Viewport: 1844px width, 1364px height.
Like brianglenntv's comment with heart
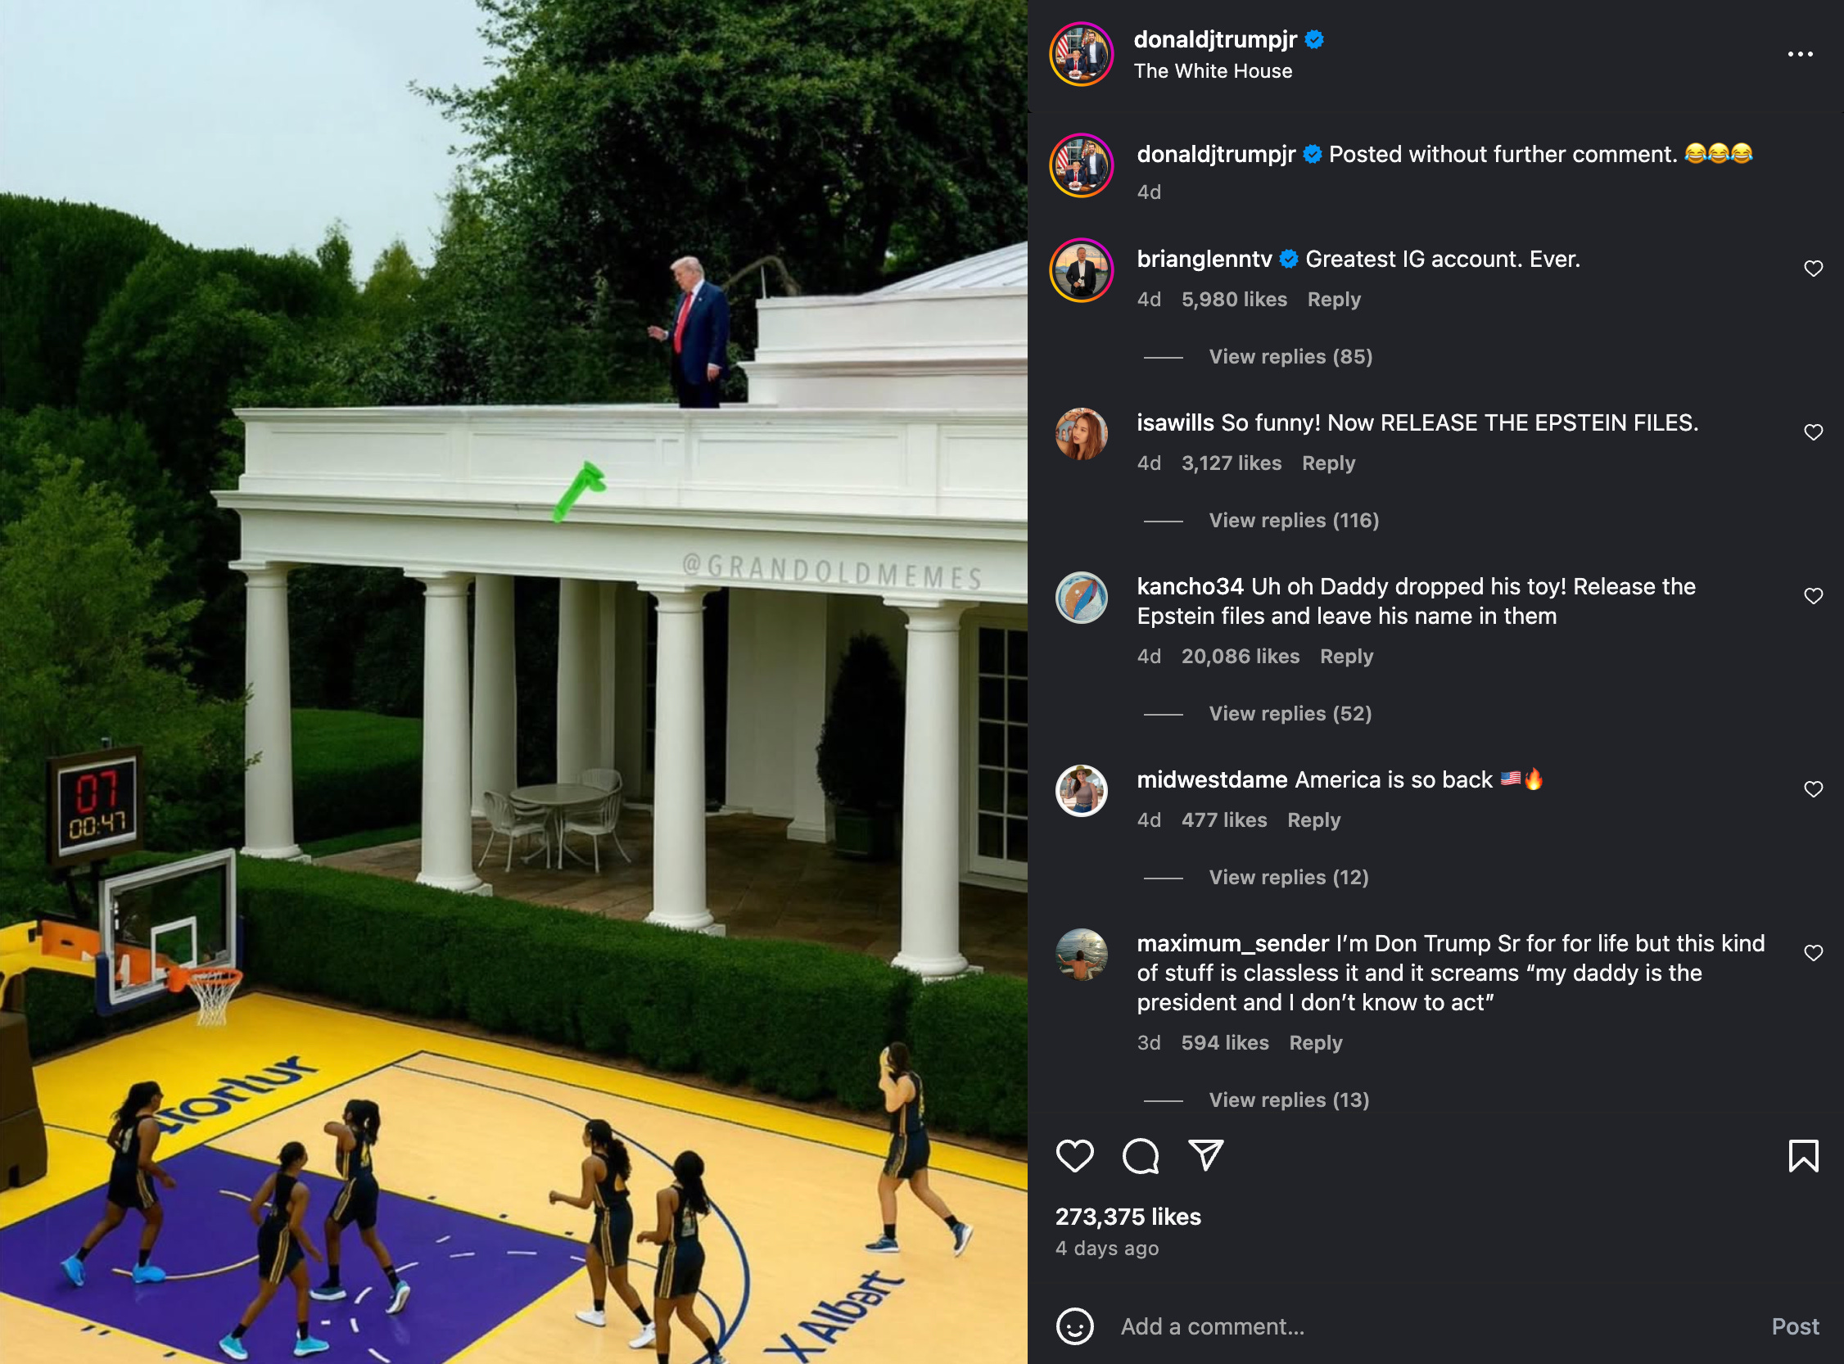click(x=1813, y=269)
